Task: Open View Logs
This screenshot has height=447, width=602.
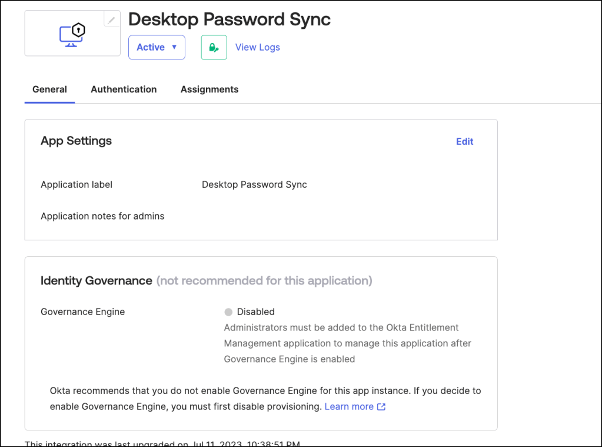Action: pos(257,47)
